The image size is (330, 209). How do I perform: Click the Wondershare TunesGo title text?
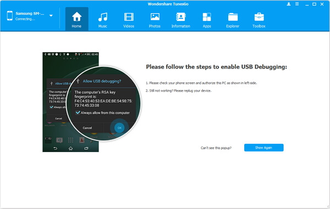[x=168, y=4]
